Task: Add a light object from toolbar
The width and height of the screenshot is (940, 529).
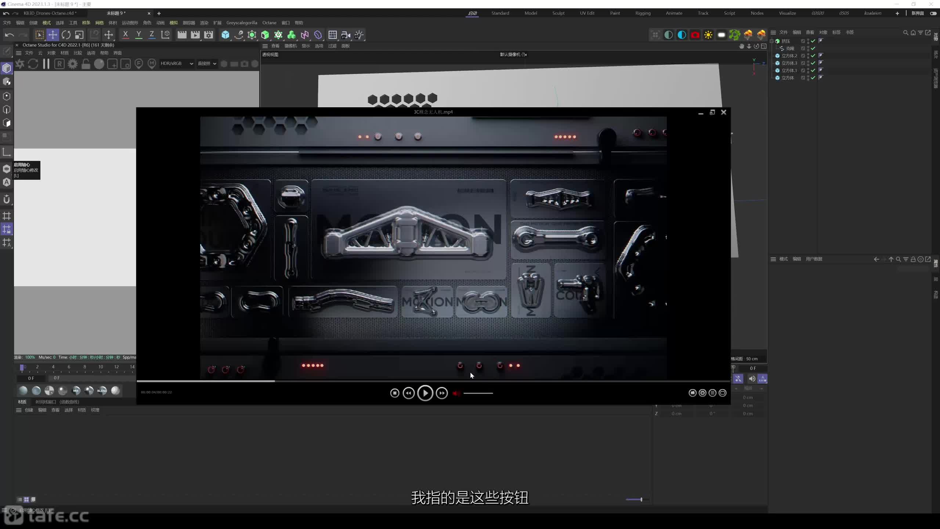Action: (x=359, y=35)
